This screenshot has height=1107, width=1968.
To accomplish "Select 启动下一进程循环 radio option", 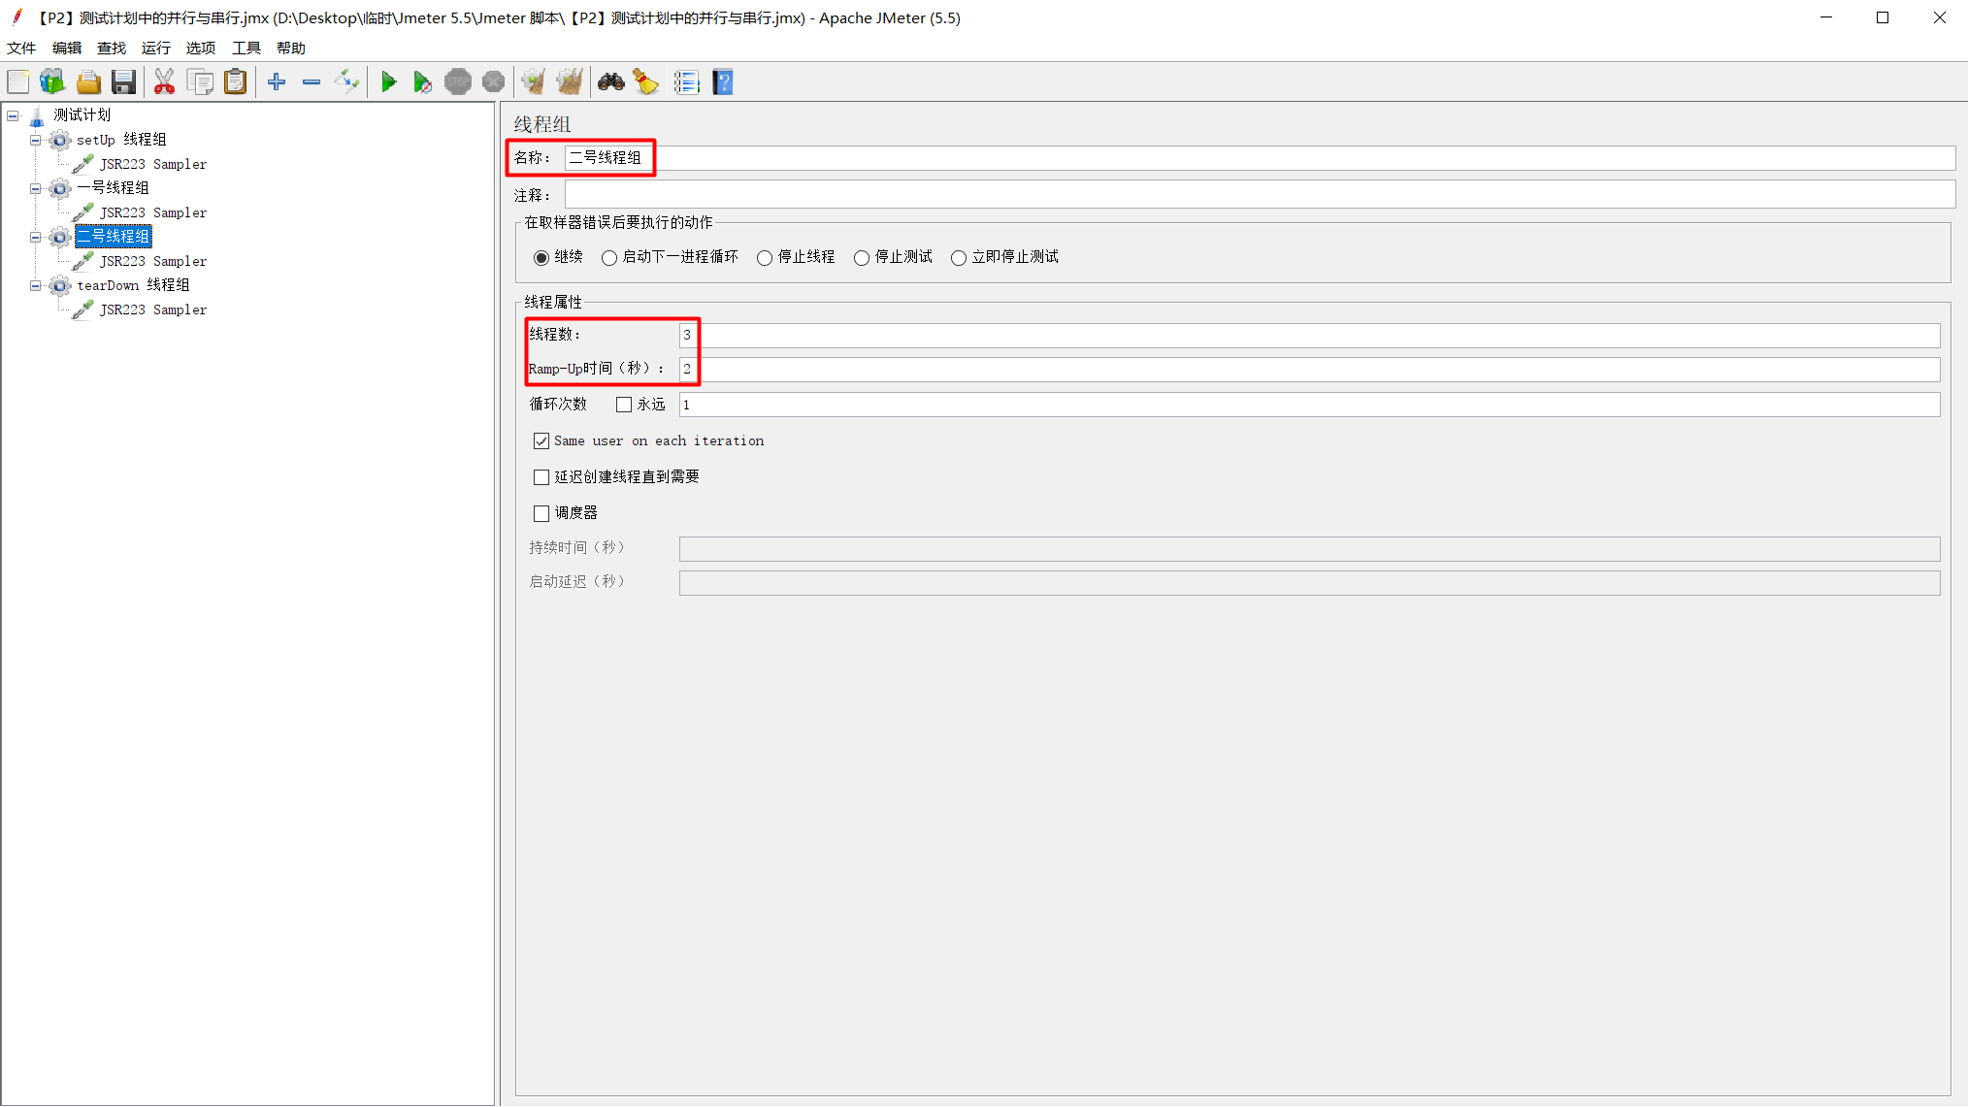I will tap(609, 258).
